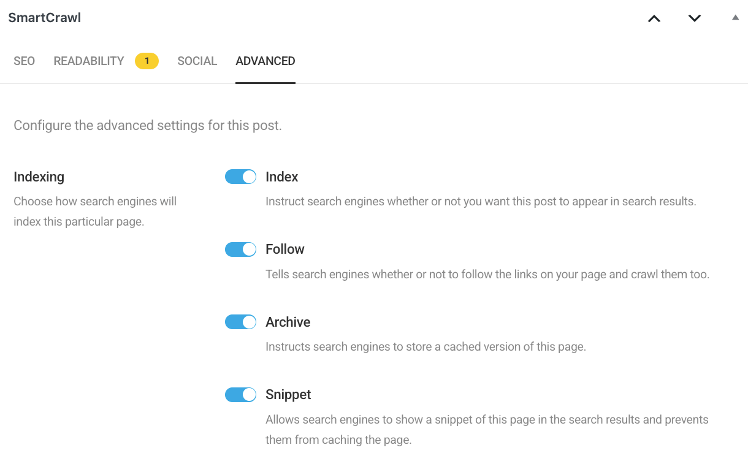Click the Snippet setting label
Image resolution: width=748 pixels, height=472 pixels.
[x=288, y=394]
